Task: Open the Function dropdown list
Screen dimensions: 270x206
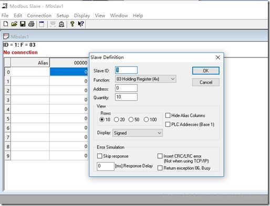Action: [x=146, y=79]
